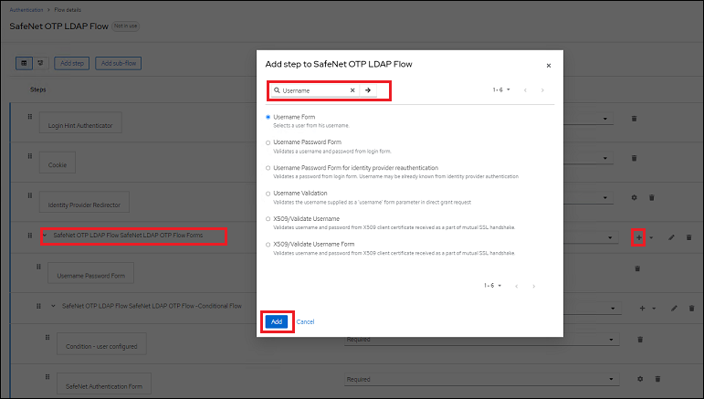704x399 pixels.
Task: Edit the SafeNet LDAP OTP Flow Forms sub-flow
Action: [672, 236]
